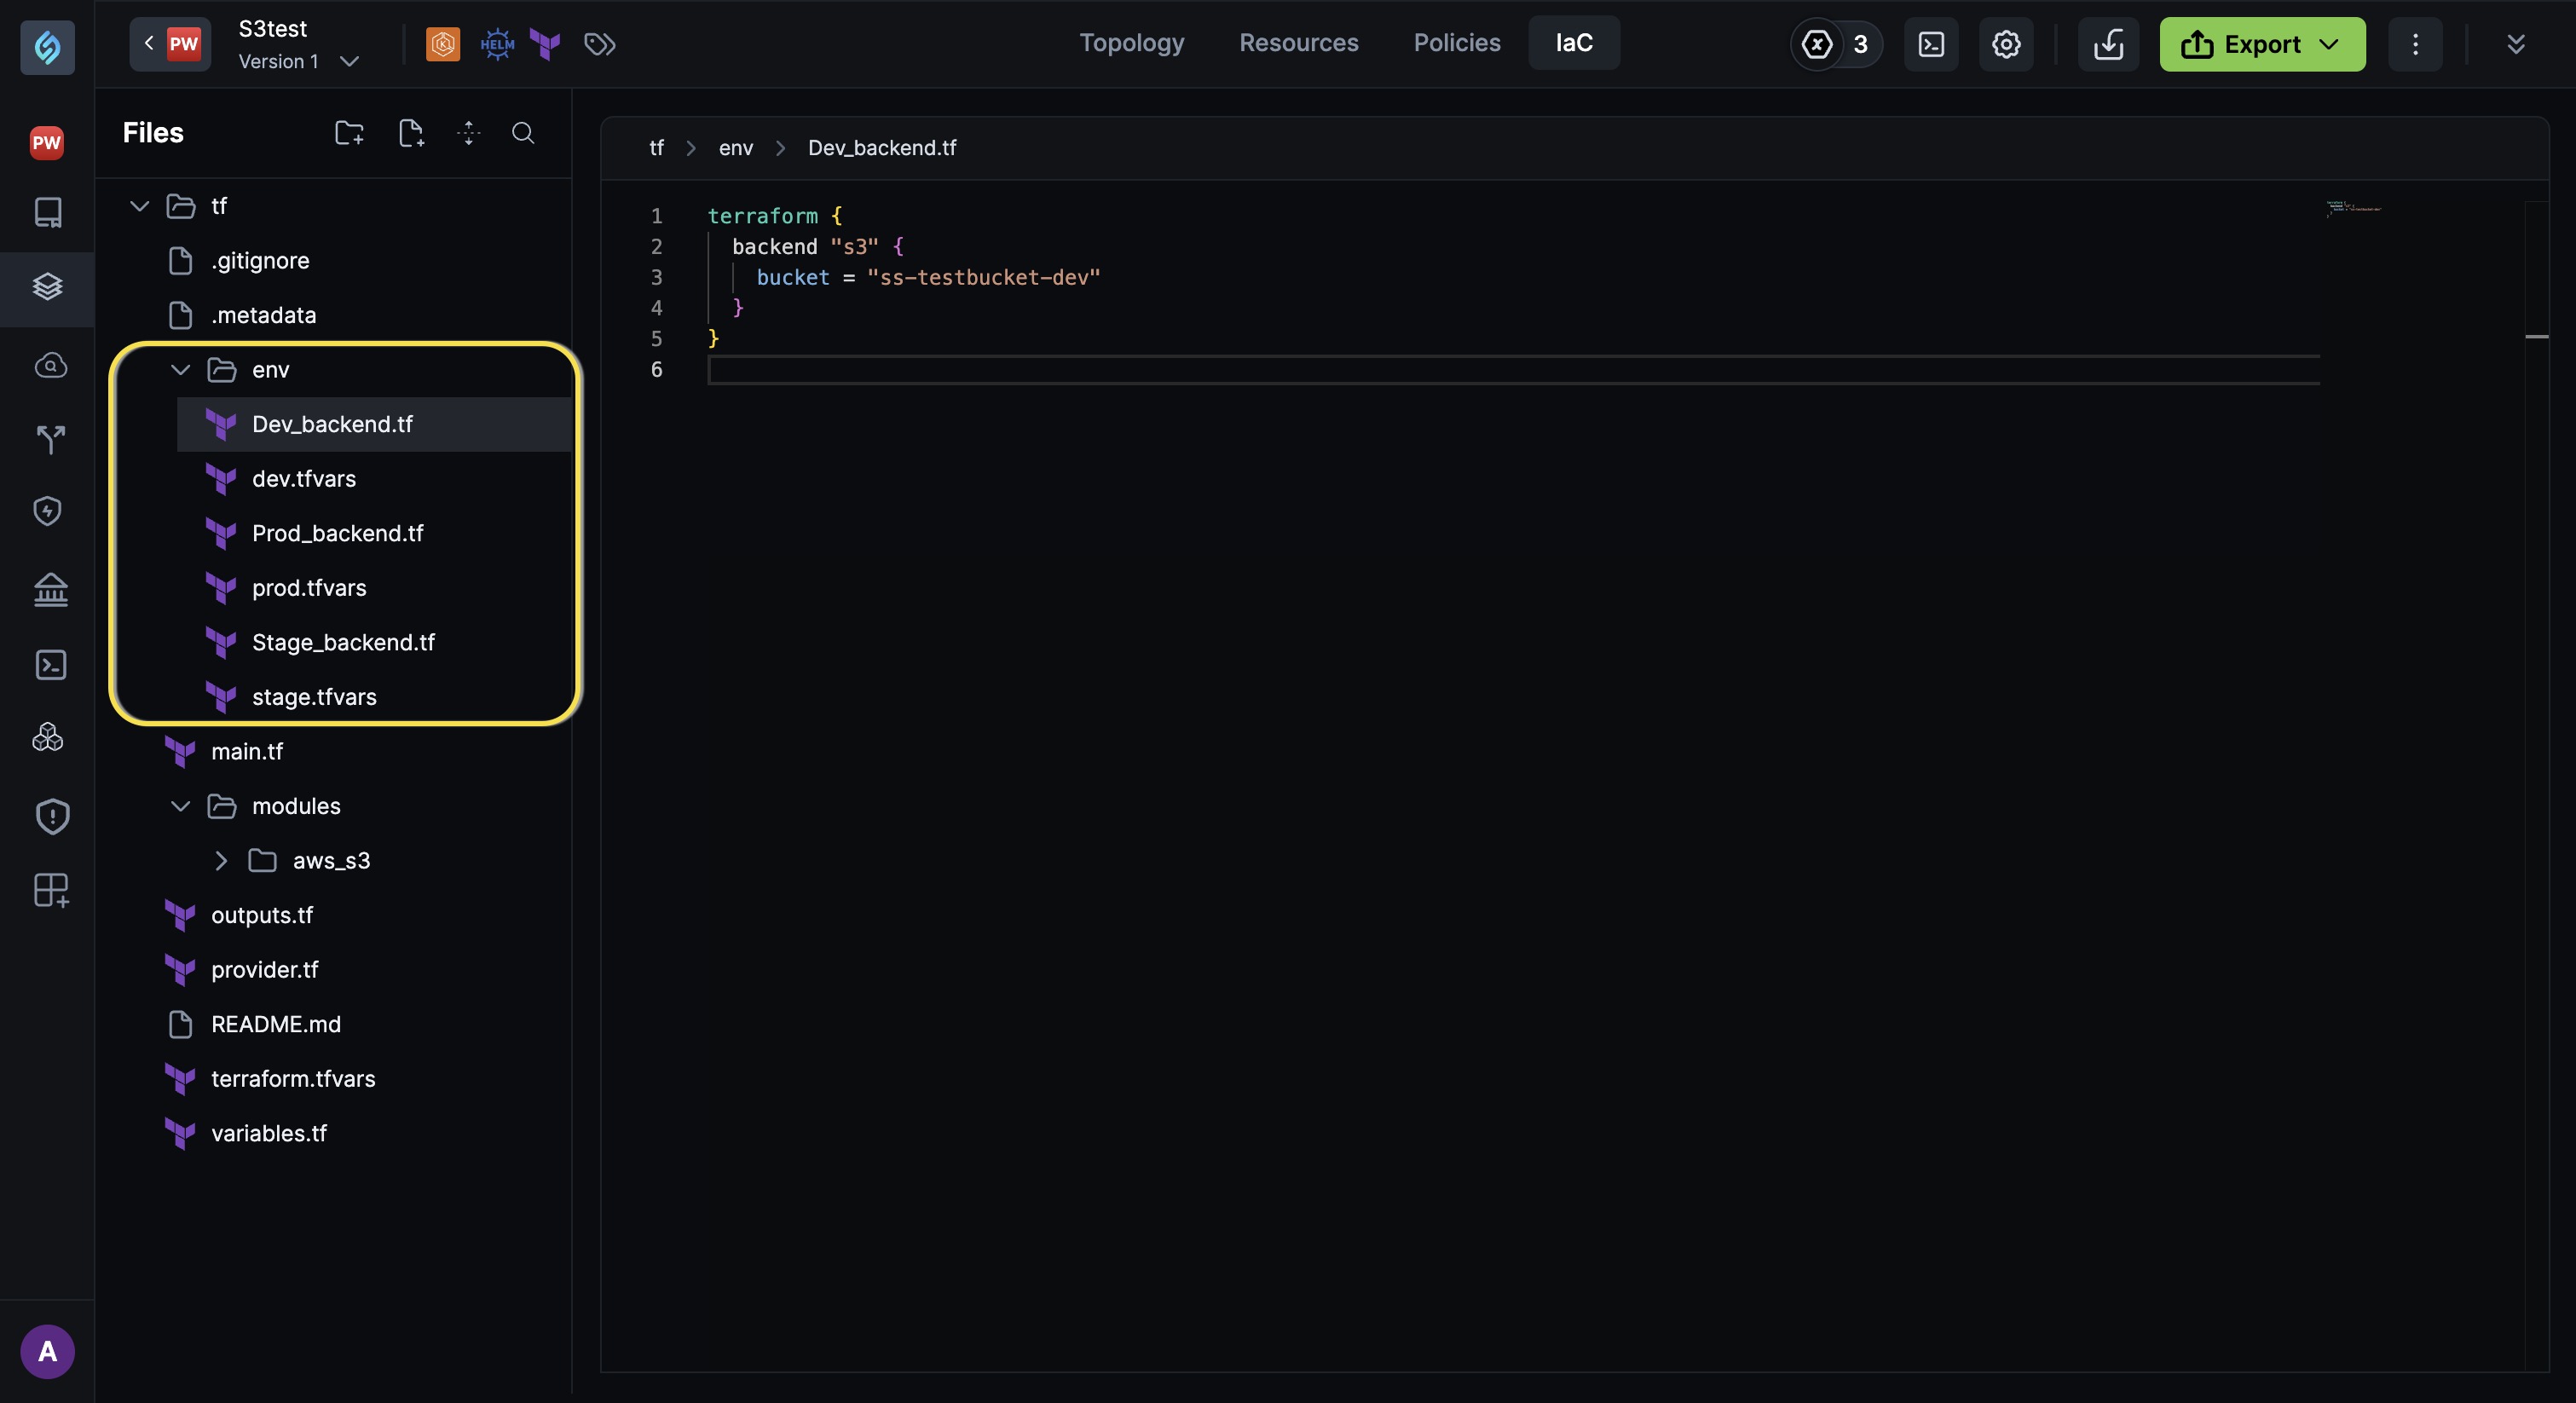
Task: Select the IaC tab
Action: click(1573, 42)
